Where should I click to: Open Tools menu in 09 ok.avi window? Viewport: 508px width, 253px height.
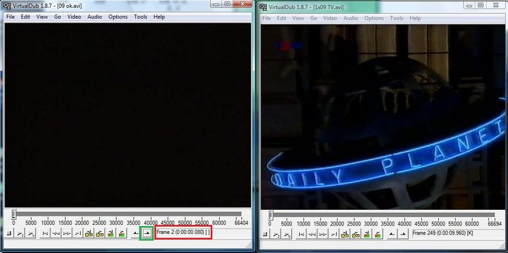tap(141, 17)
